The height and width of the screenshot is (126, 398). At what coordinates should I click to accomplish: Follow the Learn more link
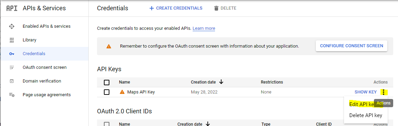click(204, 28)
